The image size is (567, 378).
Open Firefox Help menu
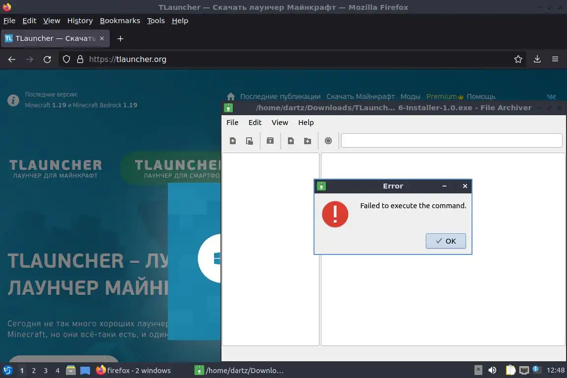[180, 21]
